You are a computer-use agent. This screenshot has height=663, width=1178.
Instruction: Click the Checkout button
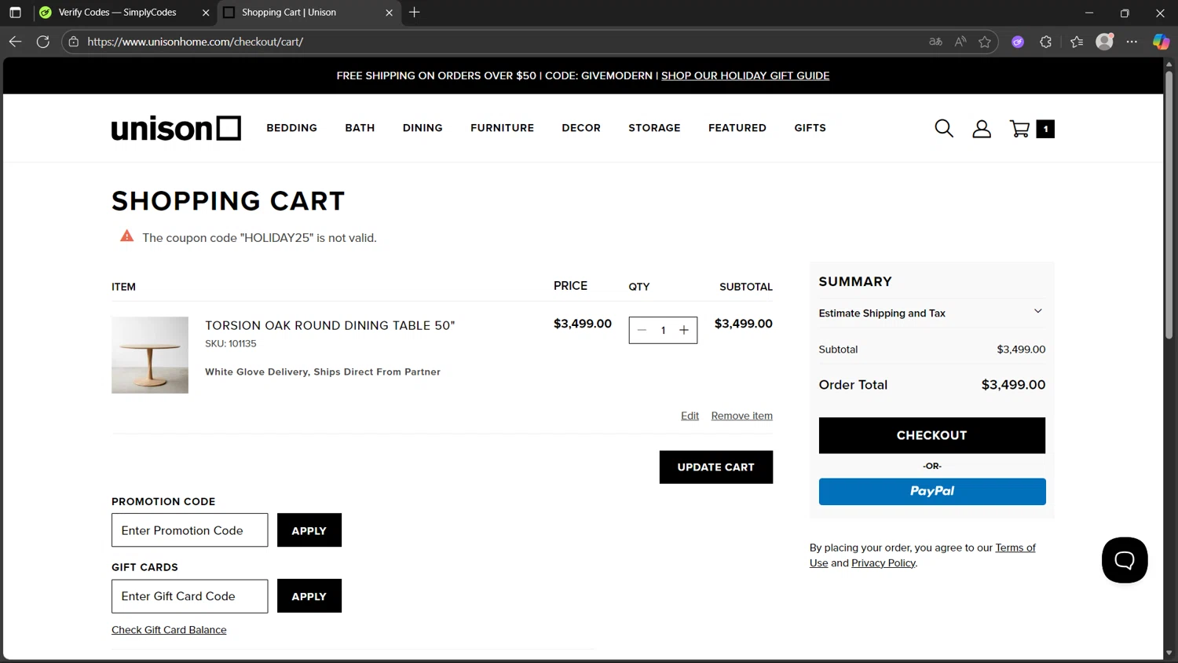click(931, 435)
